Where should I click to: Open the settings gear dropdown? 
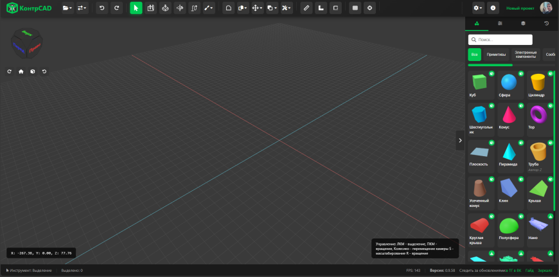478,8
